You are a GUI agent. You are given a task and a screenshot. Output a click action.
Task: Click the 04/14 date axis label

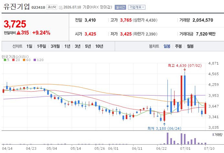7,148
